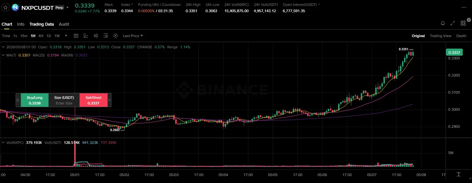This screenshot has width=472, height=183.
Task: Open the technical indicators icon
Action: coord(86,36)
